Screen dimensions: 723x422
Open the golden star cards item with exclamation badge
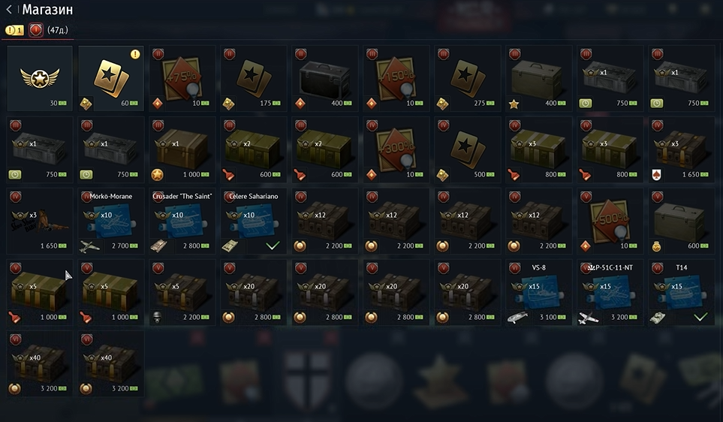click(x=111, y=78)
